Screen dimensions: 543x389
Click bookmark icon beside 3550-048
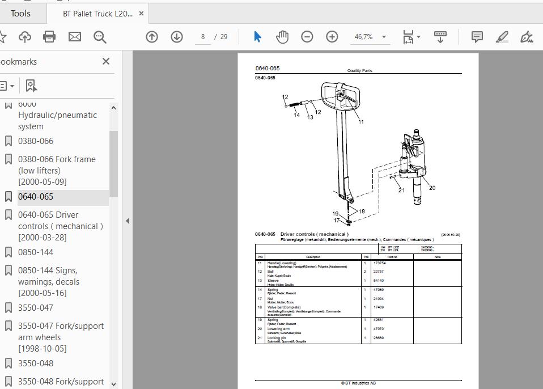9,363
